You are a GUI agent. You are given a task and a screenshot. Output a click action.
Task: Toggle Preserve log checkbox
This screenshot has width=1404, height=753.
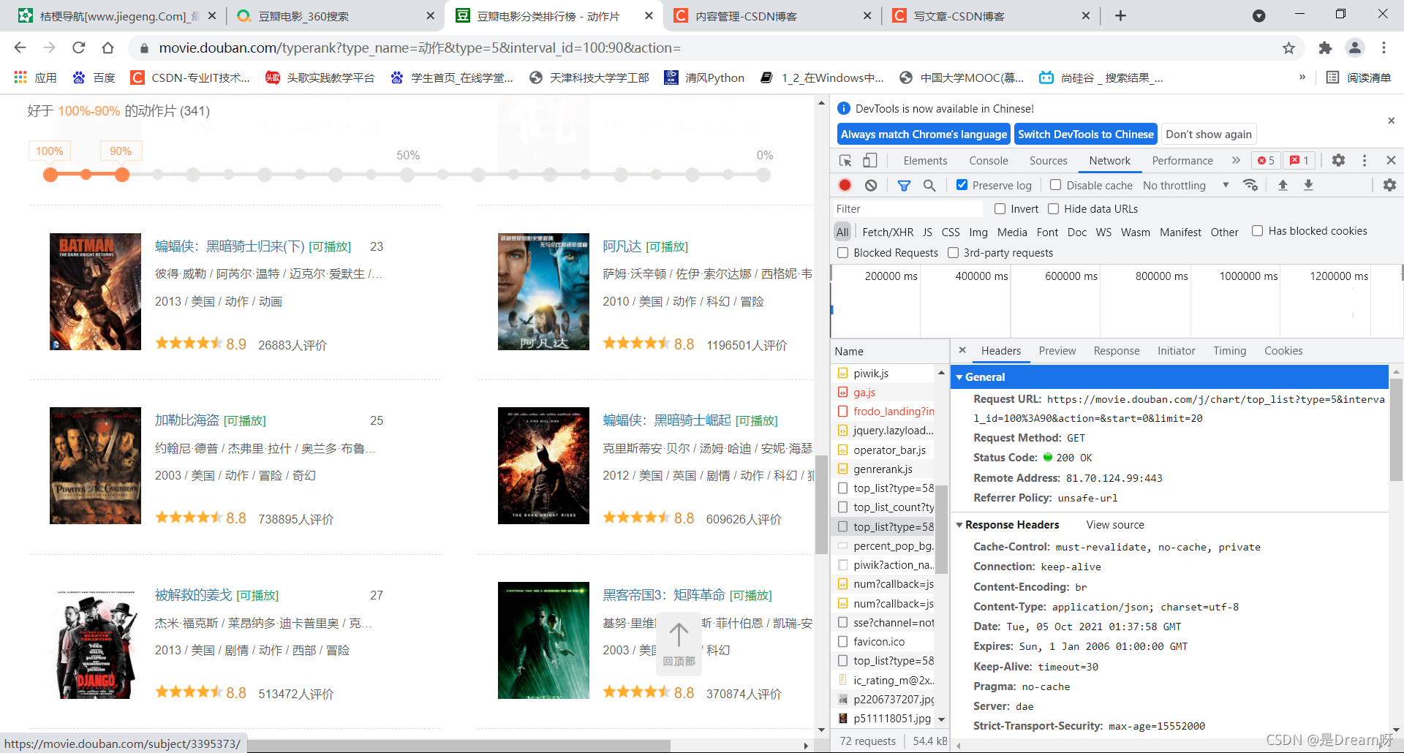pos(962,185)
